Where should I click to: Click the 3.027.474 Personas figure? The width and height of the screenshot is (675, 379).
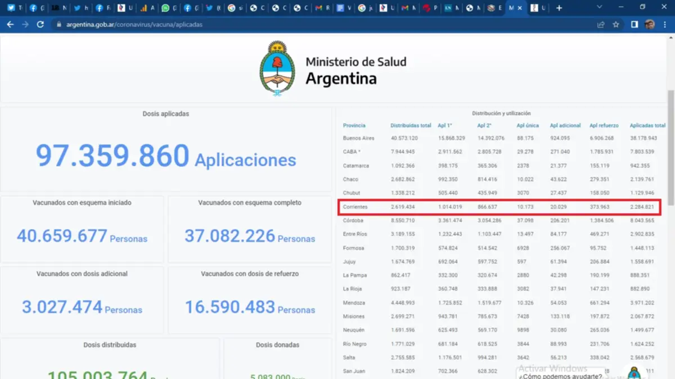click(x=82, y=308)
